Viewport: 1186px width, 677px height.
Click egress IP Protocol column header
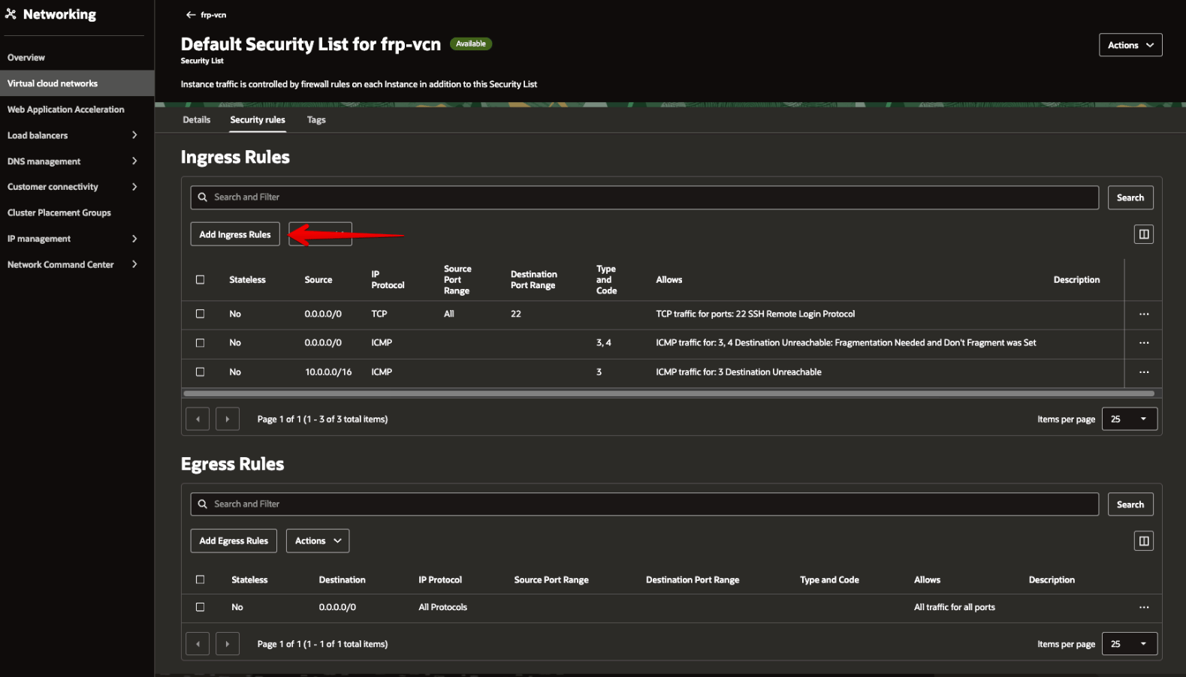point(440,580)
